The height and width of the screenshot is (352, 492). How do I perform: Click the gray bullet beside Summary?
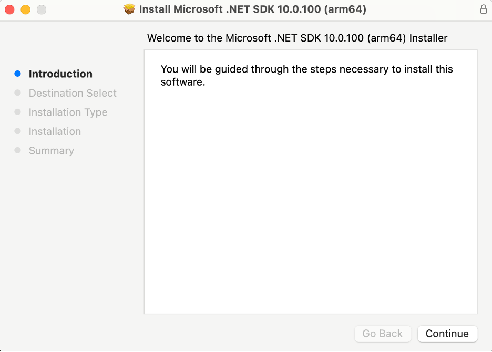point(18,151)
